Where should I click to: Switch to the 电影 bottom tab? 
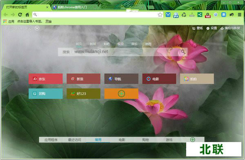click(x=122, y=140)
